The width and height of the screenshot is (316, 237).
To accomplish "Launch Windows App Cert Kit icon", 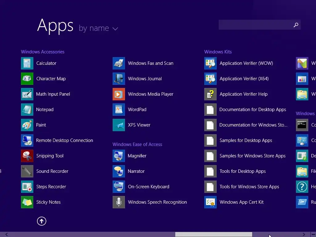I will (x=210, y=202).
